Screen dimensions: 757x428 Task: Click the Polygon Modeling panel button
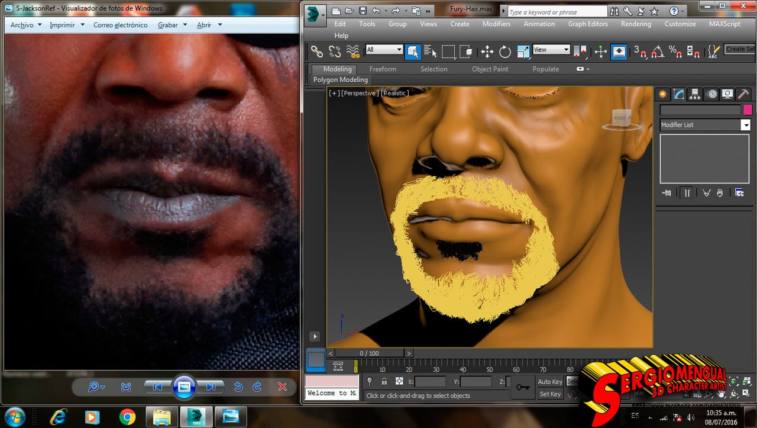point(341,80)
